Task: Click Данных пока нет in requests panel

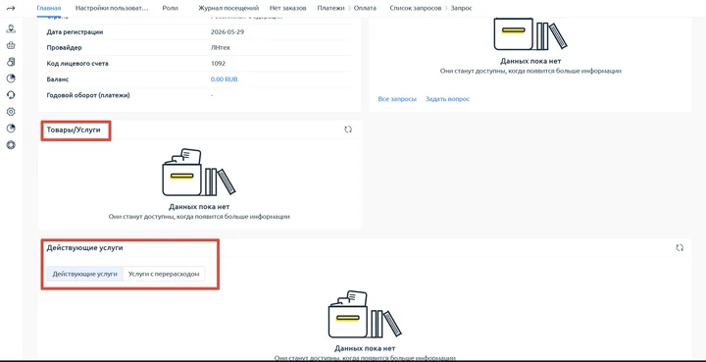Action: [x=530, y=61]
